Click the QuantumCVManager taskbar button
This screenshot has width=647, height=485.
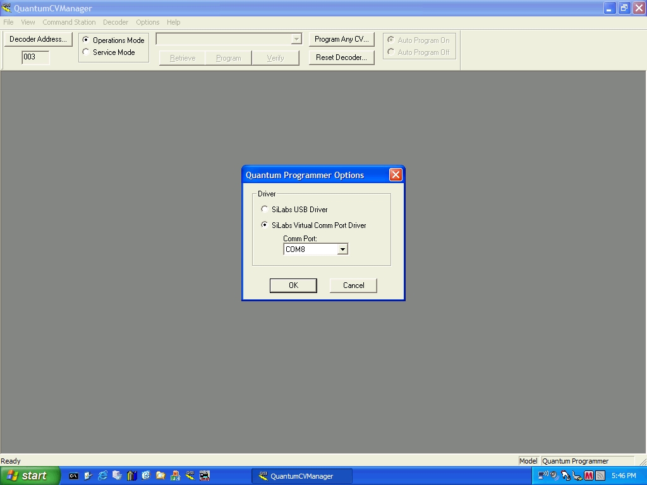(x=302, y=476)
